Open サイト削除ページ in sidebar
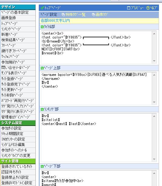Viewport: 162px width, 186px height. 18,95
